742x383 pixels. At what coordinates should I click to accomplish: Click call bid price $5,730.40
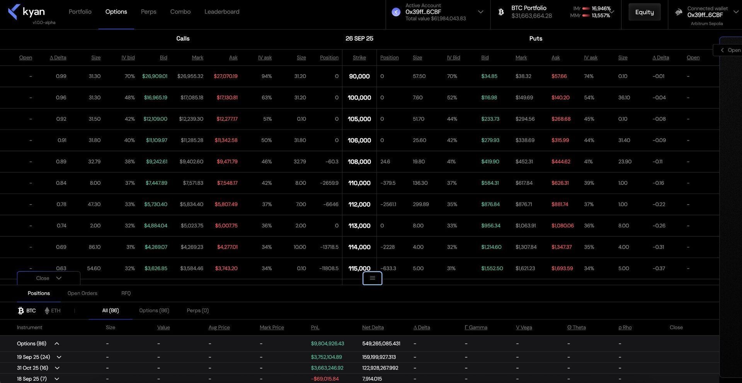click(x=156, y=204)
